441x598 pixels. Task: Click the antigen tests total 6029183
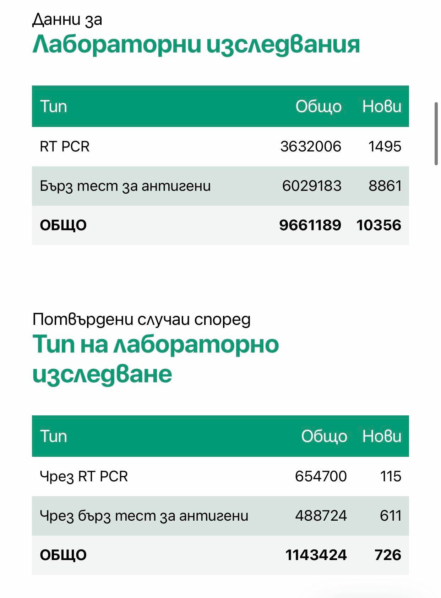point(312,186)
